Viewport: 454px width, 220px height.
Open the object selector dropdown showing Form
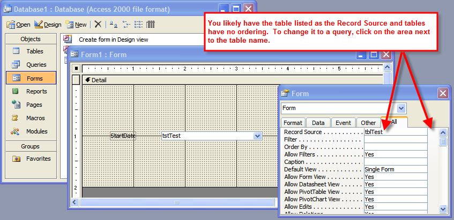401,108
